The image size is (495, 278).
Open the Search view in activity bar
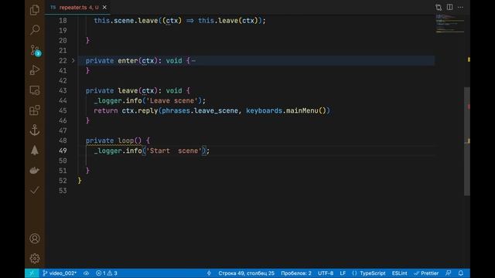coord(35,30)
